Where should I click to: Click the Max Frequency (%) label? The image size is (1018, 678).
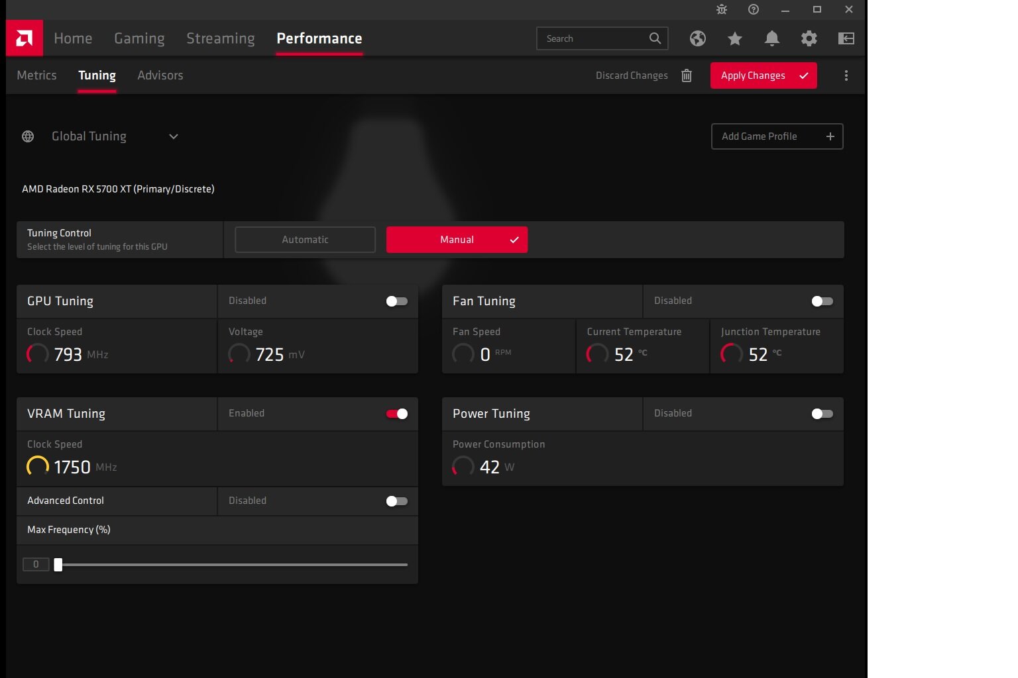[x=69, y=530]
